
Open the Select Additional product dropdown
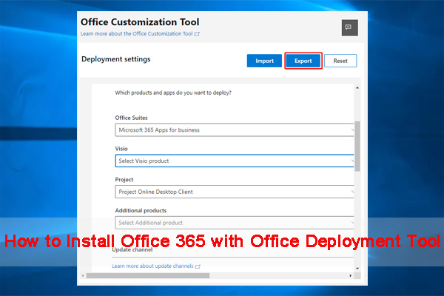pos(235,223)
